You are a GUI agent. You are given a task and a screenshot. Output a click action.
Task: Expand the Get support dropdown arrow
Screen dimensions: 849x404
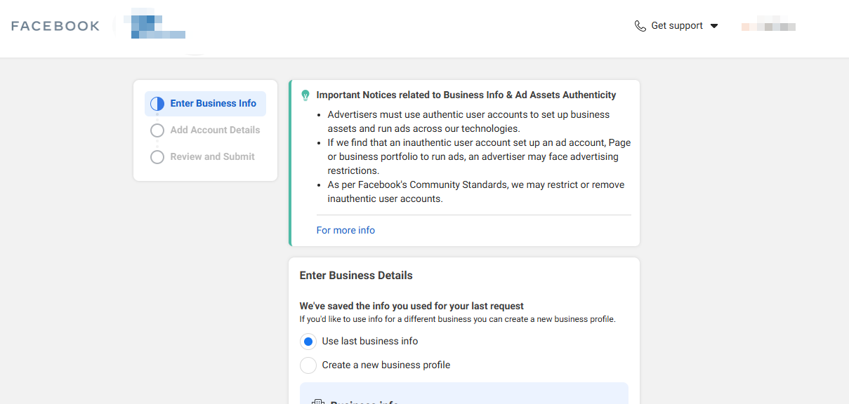(x=714, y=26)
